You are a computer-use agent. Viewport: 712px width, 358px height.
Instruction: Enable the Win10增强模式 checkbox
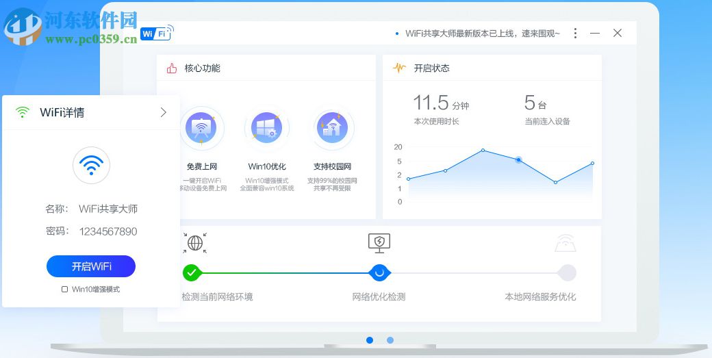pyautogui.click(x=64, y=289)
